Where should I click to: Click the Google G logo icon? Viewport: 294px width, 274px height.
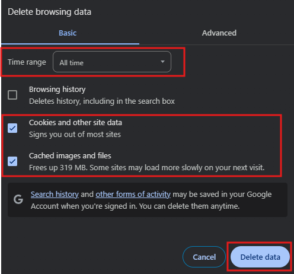tap(18, 199)
